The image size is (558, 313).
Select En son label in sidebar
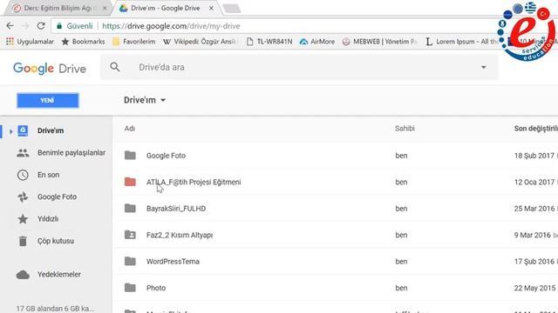pyautogui.click(x=49, y=175)
